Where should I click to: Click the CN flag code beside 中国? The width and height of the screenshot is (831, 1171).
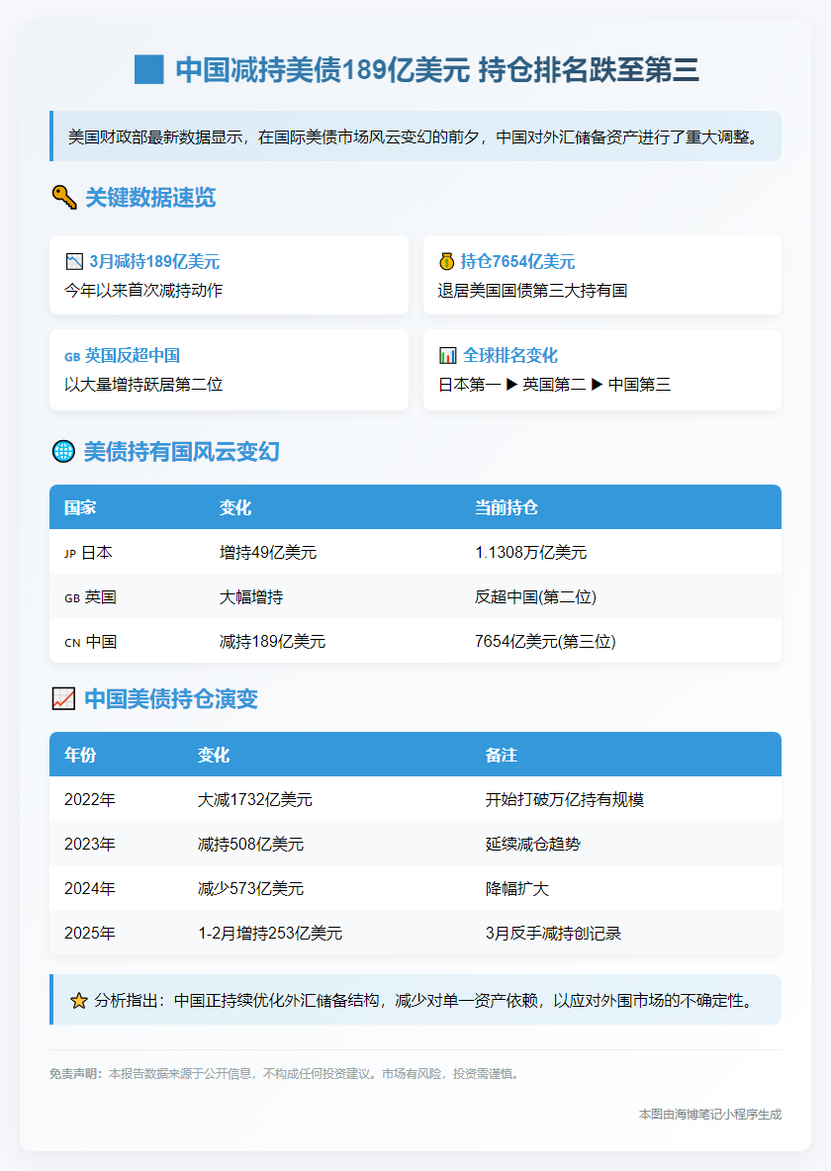coord(72,643)
